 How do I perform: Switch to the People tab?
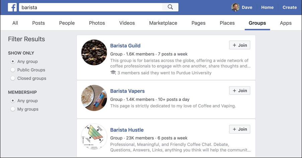[x=67, y=23]
